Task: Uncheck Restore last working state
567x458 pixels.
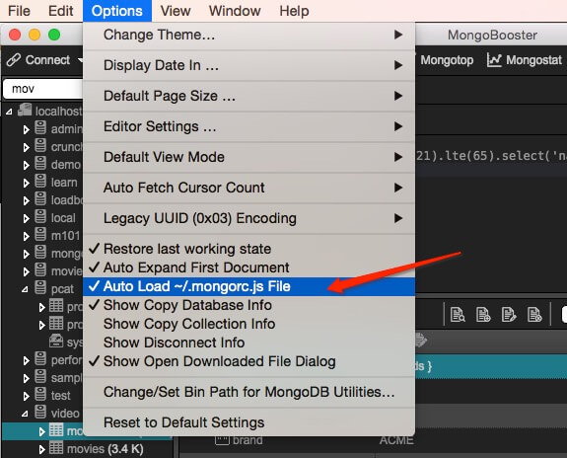Action: click(248, 249)
